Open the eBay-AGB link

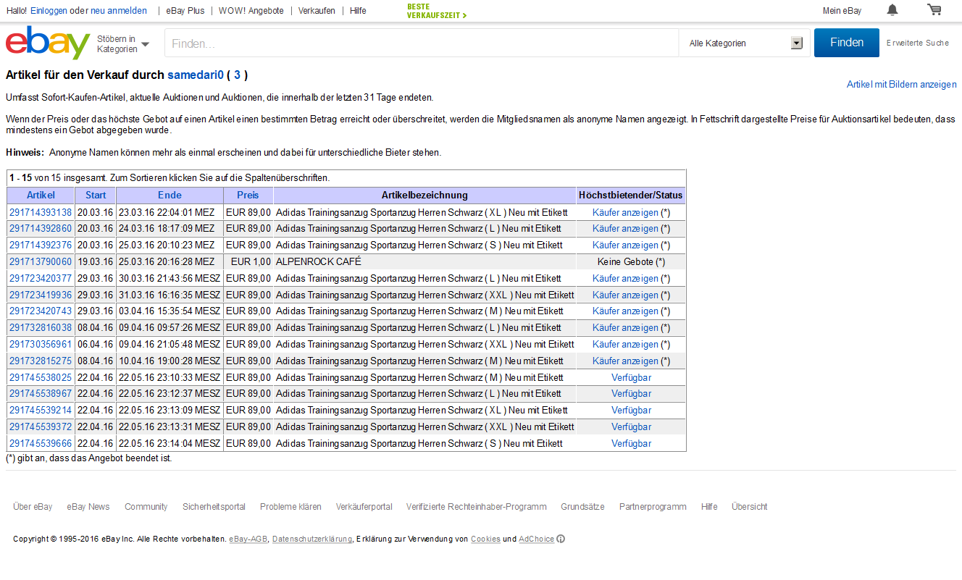[x=248, y=539]
